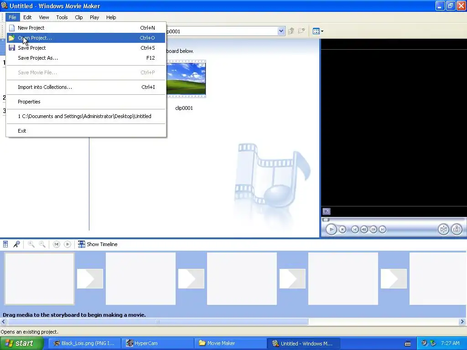Click the Stop button in preview monitor
Screen dimensions: 467x350
[342, 230]
